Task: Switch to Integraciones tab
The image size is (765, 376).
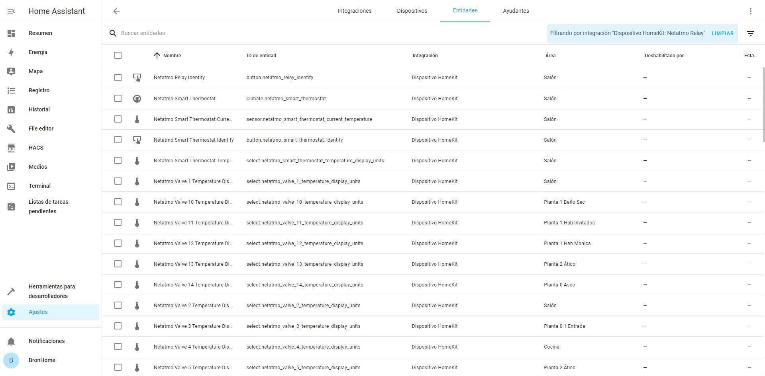Action: click(x=355, y=11)
